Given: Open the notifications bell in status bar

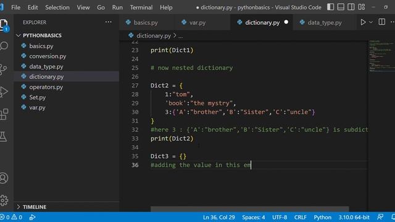Looking at the screenshot, I should [x=393, y=217].
